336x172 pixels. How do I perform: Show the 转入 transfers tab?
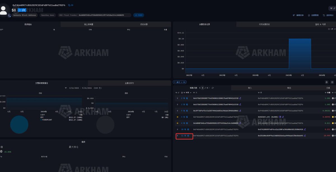pyautogui.click(x=250, y=88)
